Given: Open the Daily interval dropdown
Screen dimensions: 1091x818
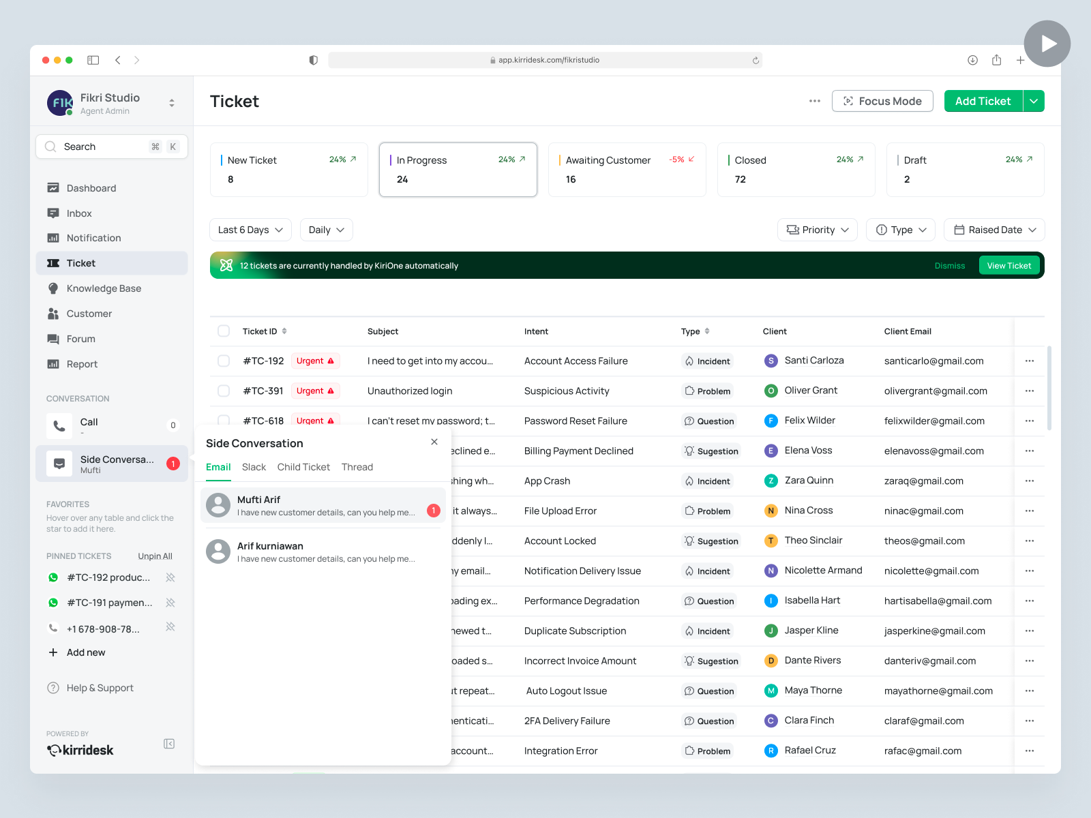Looking at the screenshot, I should point(327,230).
